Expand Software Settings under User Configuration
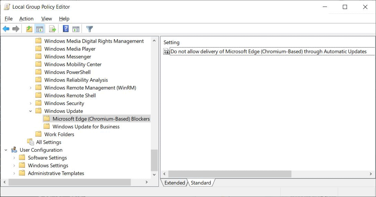 [x=14, y=158]
